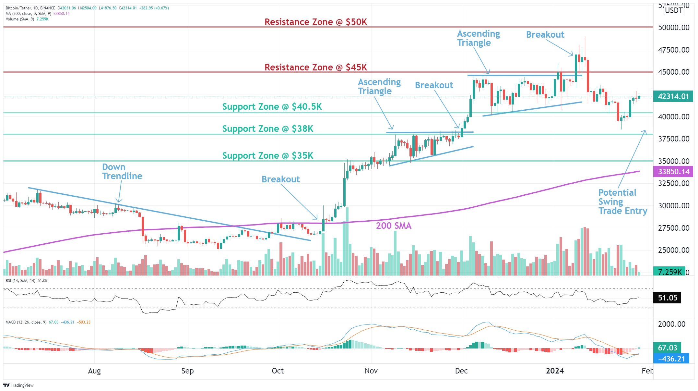This screenshot has height=391, width=698.
Task: Click Oct on the time axis
Action: click(278, 371)
